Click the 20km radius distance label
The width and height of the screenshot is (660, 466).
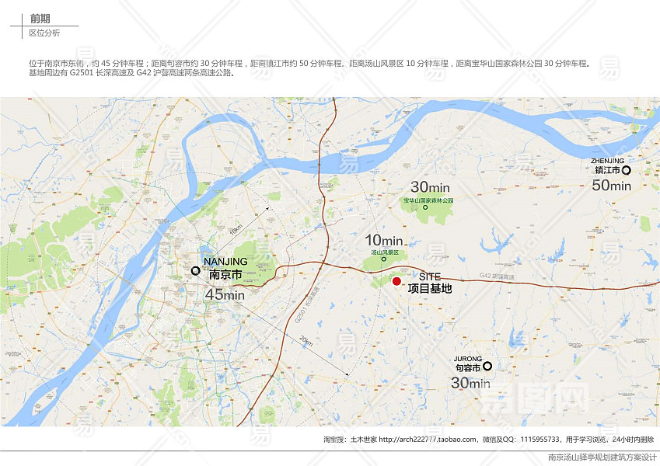(306, 341)
